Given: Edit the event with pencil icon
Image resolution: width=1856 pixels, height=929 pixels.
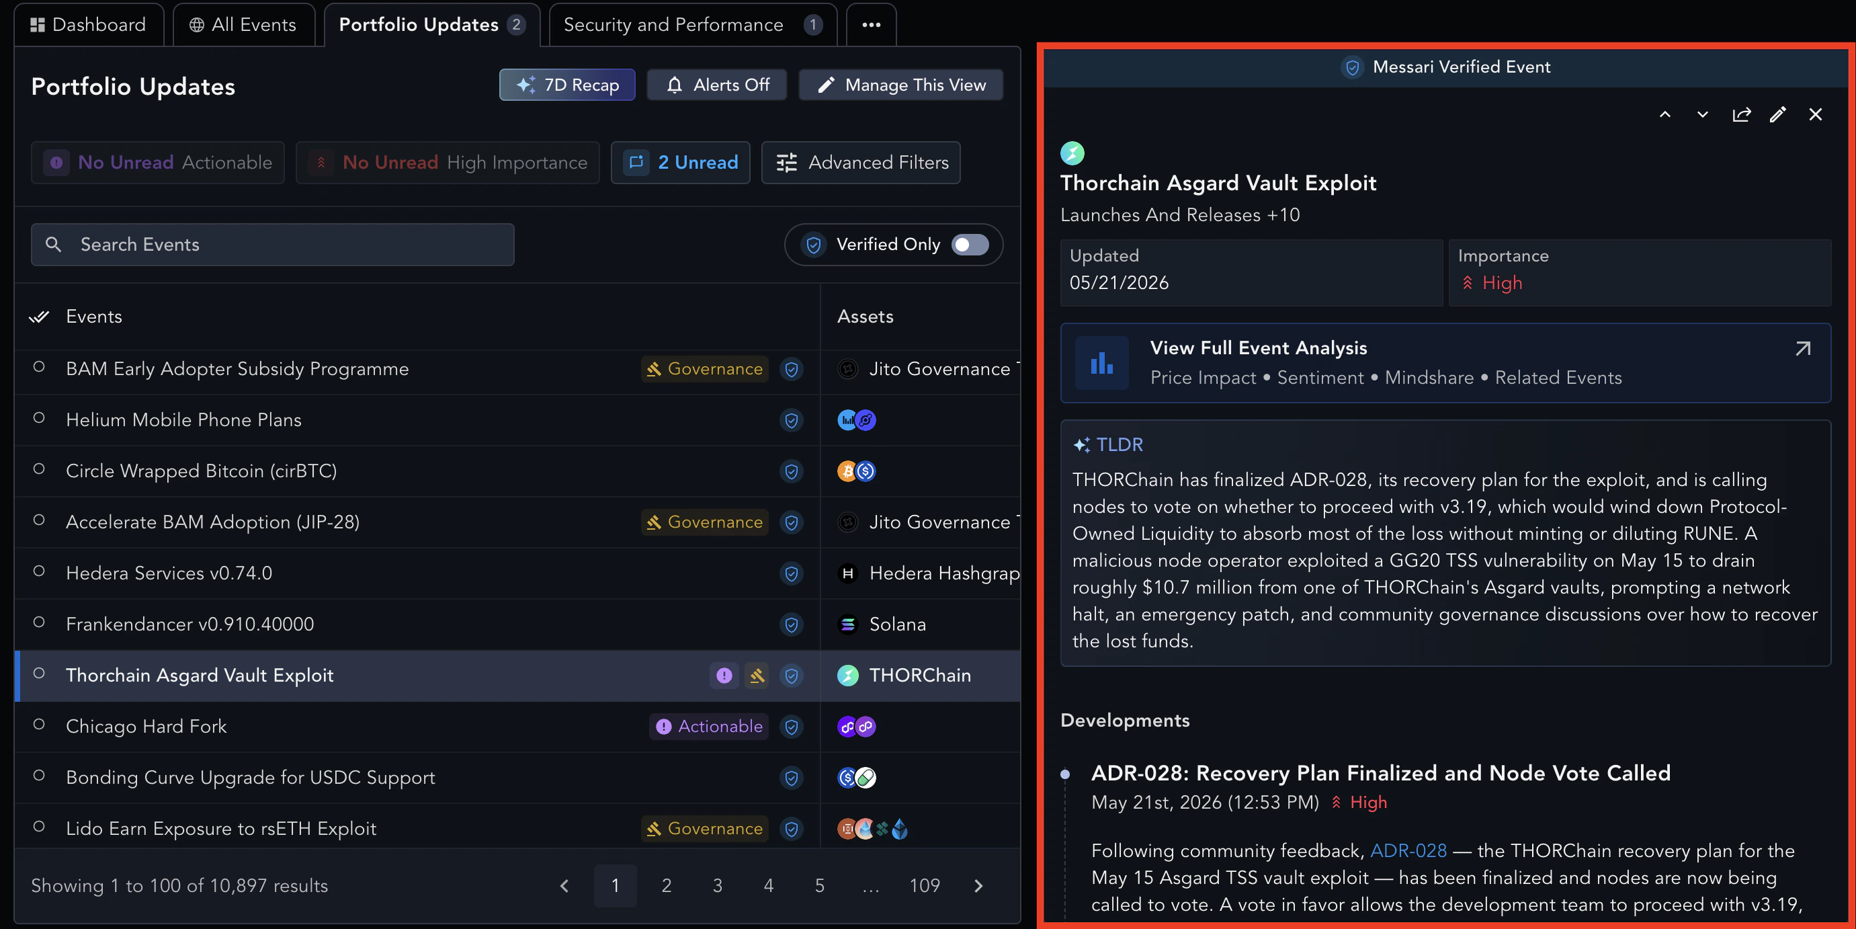Looking at the screenshot, I should [x=1777, y=114].
